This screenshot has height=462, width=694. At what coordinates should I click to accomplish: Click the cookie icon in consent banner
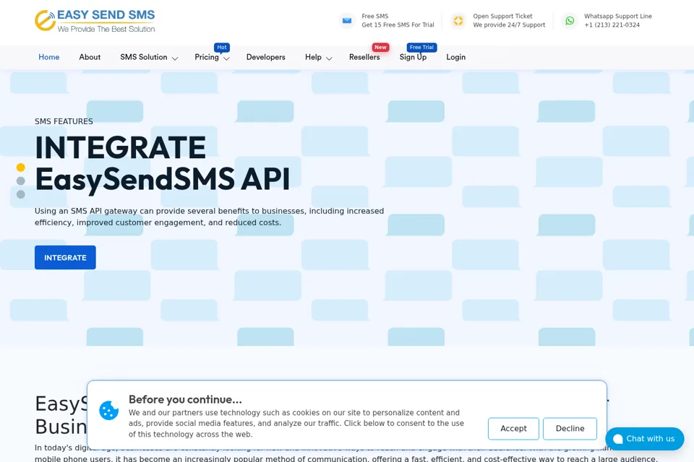coord(109,410)
